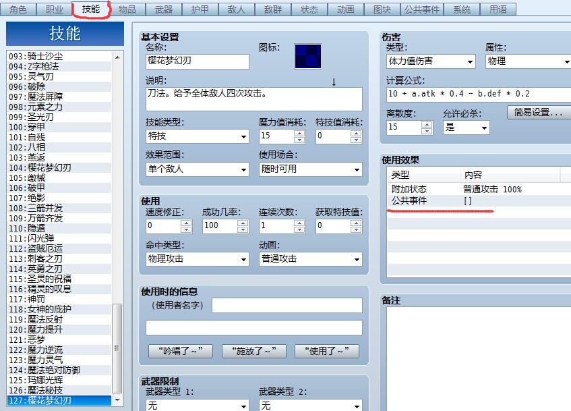
Task: Click the “施放了～” message button
Action: tap(254, 351)
